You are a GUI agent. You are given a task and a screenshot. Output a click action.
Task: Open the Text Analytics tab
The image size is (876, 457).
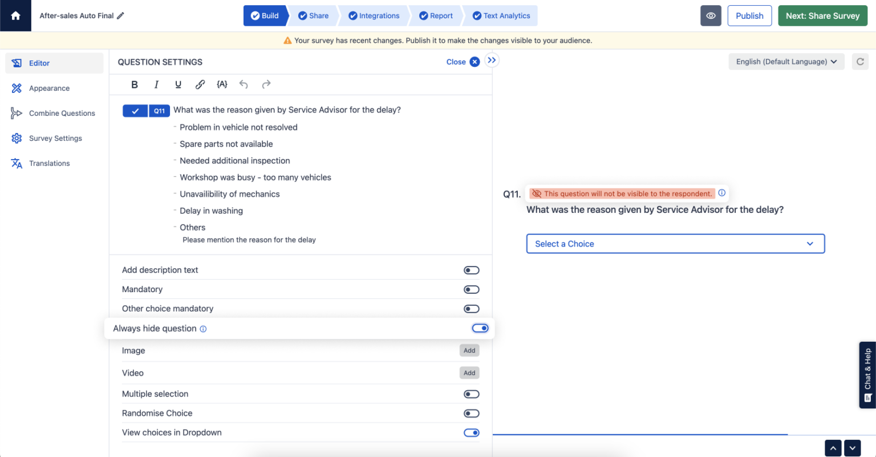pos(500,15)
